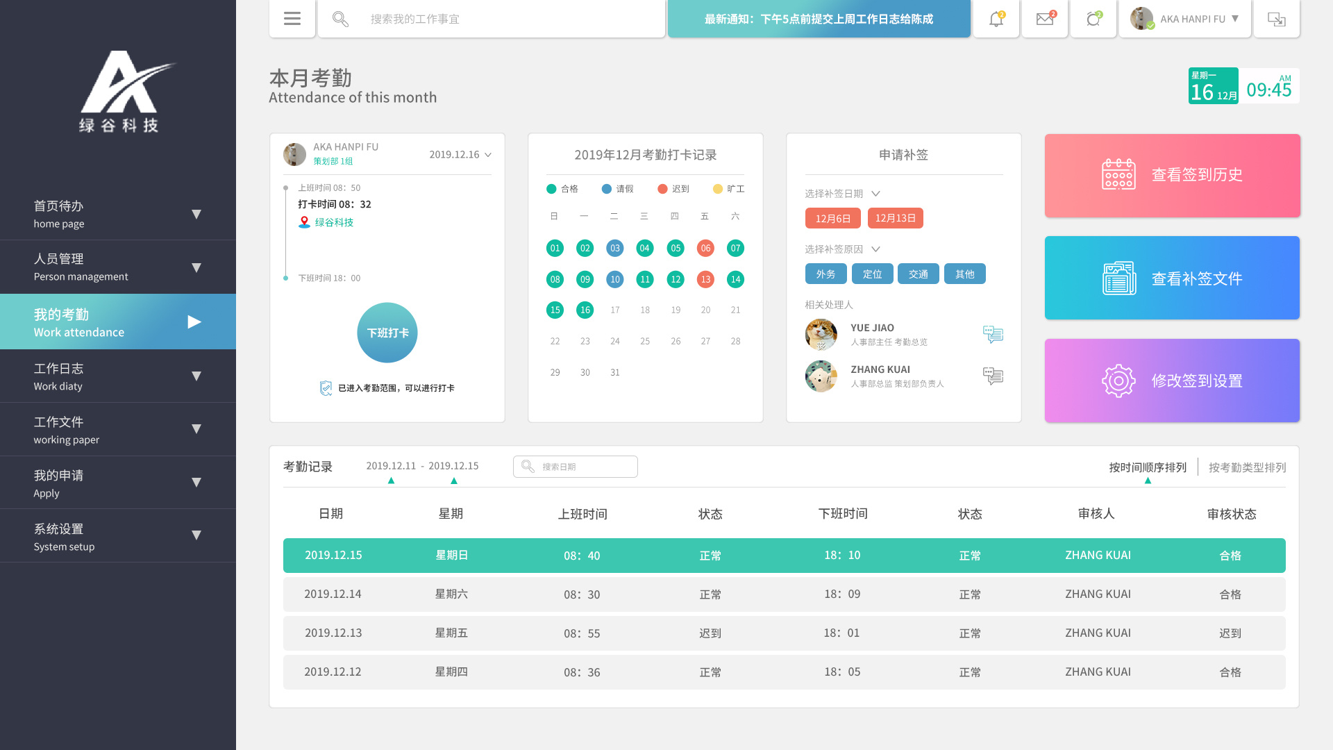
Task: Click calendar day 13 red late marker
Action: coord(705,279)
